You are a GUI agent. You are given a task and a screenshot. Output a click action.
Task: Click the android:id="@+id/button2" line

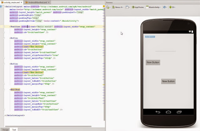click(x=29, y=75)
